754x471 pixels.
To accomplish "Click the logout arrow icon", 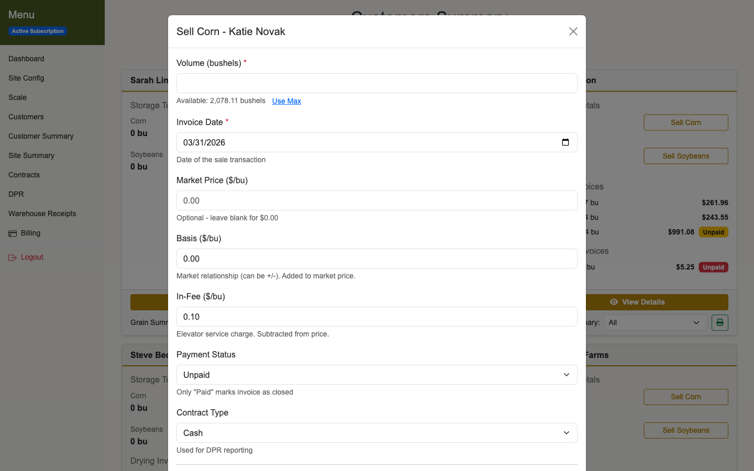I will 12,256.
